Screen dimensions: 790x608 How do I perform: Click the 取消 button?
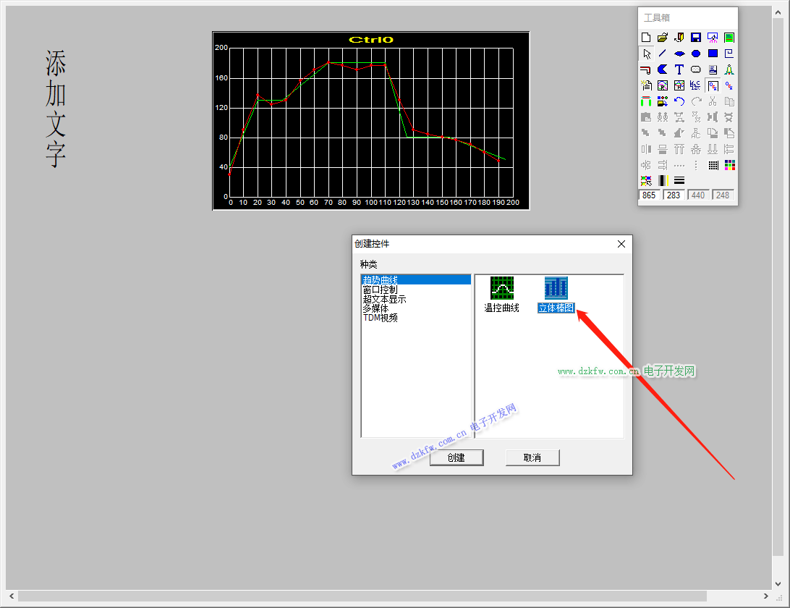(532, 457)
